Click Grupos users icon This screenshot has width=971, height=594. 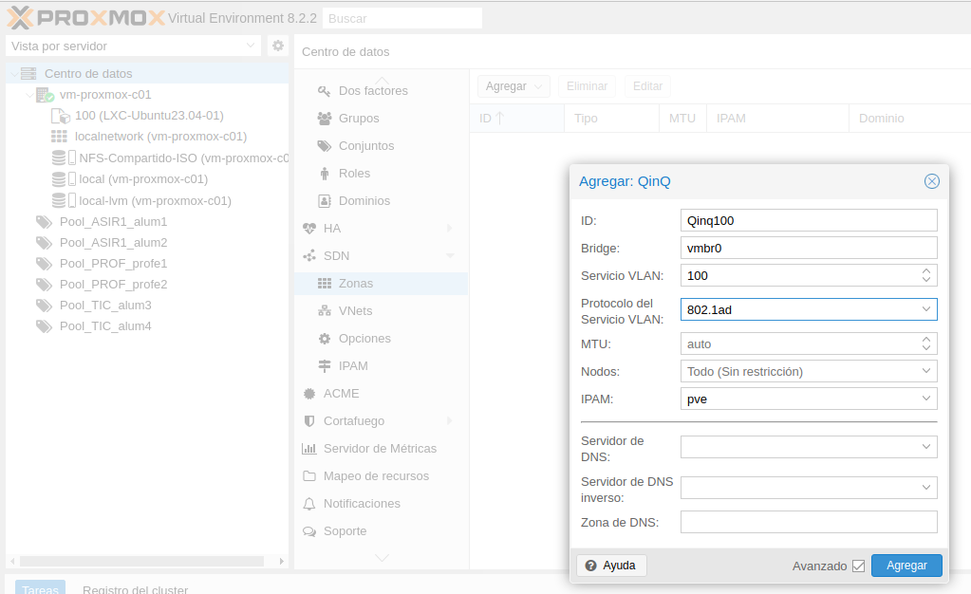click(x=325, y=119)
